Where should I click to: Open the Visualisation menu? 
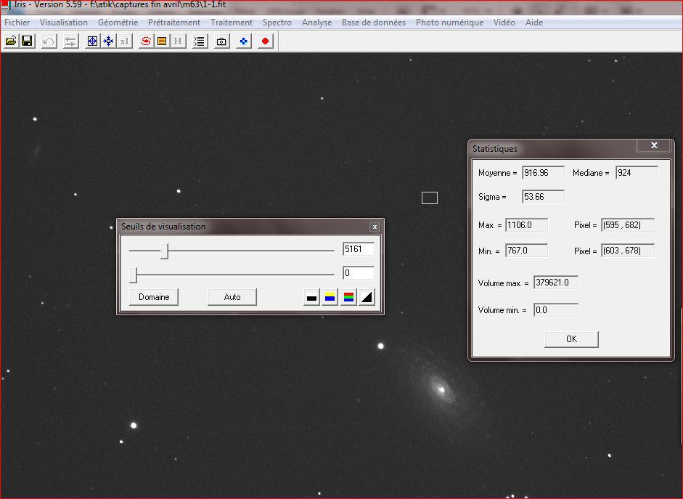[64, 23]
